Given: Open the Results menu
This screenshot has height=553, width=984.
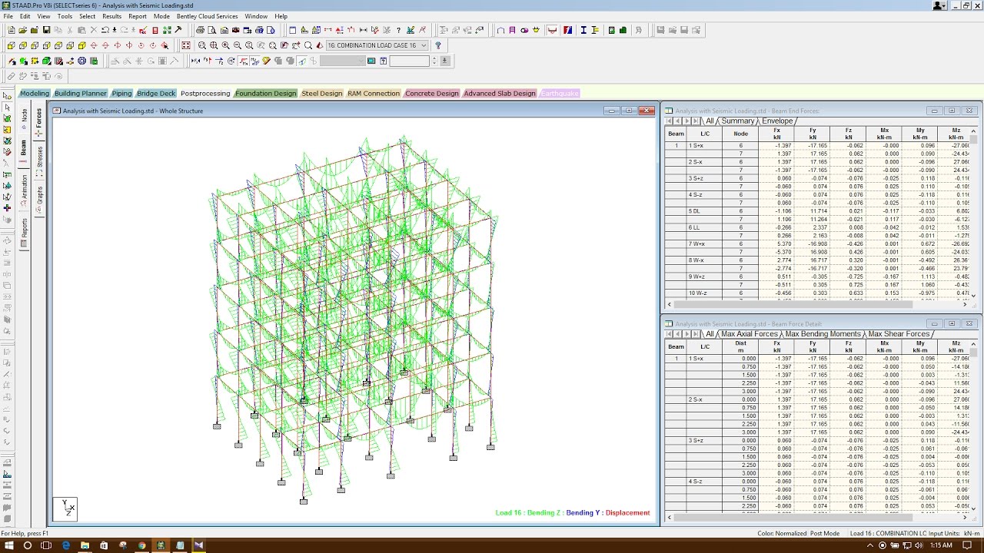Looking at the screenshot, I should (111, 15).
